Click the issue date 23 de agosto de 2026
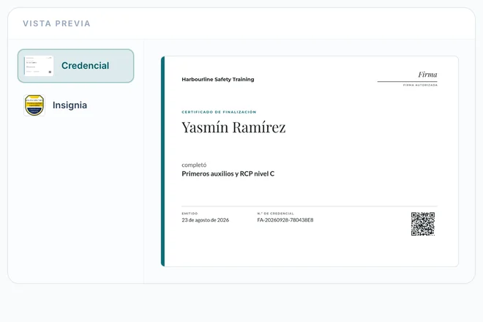Screen dimensions: 483x322 [x=205, y=220]
